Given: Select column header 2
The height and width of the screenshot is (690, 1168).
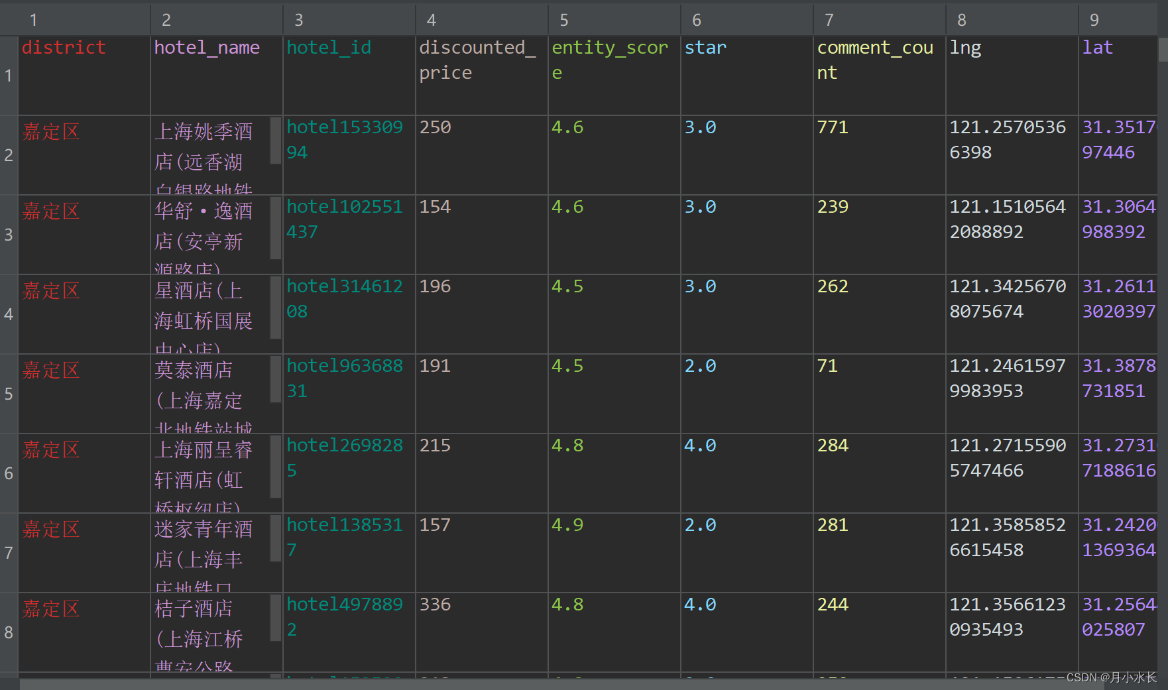Looking at the screenshot, I should (x=217, y=20).
